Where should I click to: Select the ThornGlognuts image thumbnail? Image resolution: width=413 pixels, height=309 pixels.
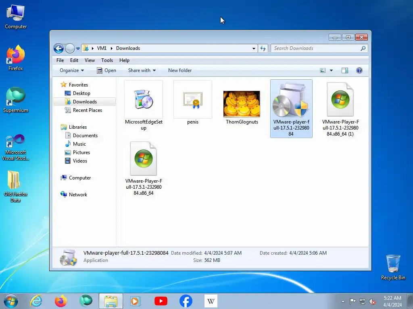[x=242, y=104]
